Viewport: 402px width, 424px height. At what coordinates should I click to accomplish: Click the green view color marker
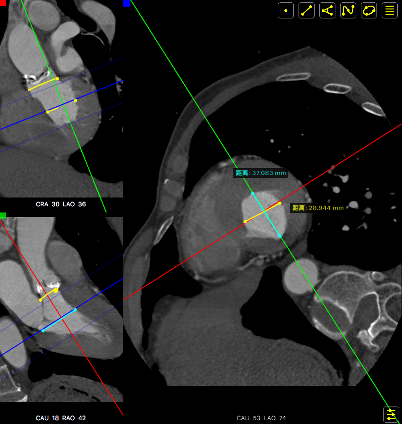pos(3,215)
